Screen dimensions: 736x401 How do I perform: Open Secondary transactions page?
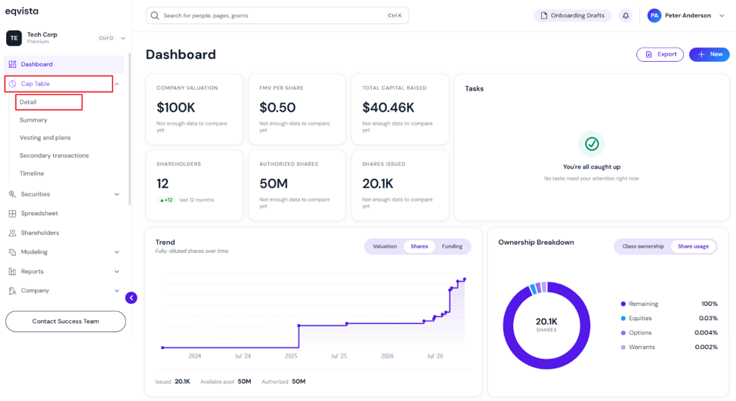(54, 156)
